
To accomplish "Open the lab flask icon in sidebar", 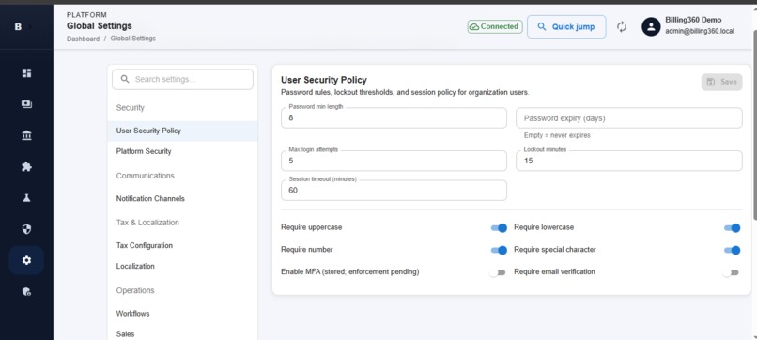I will [x=26, y=198].
